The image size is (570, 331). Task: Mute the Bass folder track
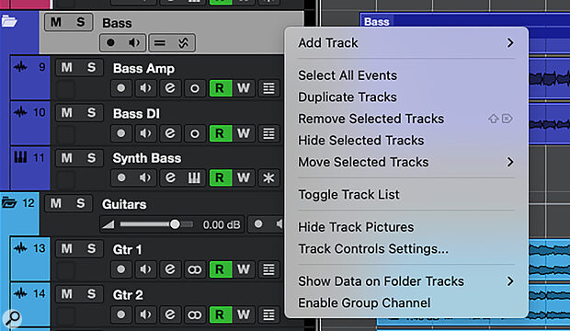[56, 22]
